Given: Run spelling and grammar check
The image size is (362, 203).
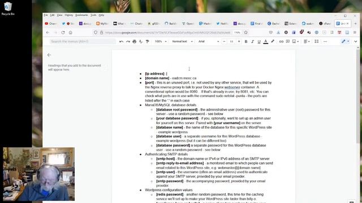Looking at the screenshot, I should click(141, 41).
